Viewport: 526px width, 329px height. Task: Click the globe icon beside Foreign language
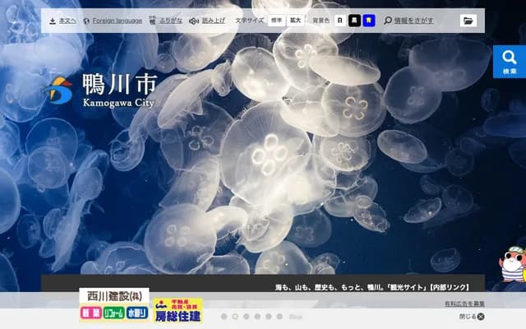[86, 21]
